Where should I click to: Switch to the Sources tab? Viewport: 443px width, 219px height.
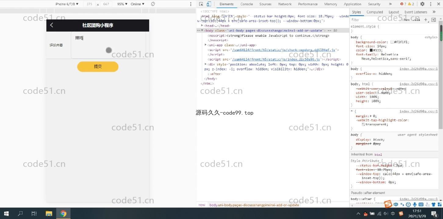pos(265,4)
